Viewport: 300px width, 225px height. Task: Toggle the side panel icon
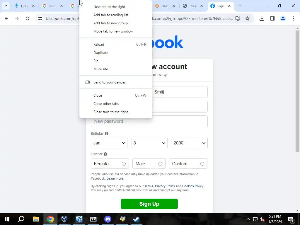click(x=272, y=18)
